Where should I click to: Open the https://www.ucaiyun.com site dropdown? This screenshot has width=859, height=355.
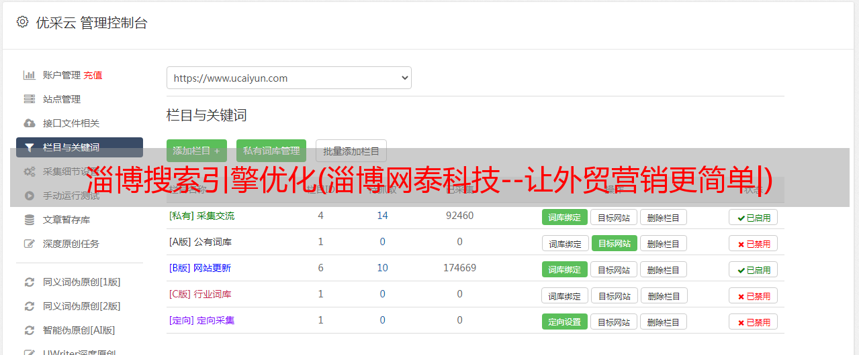click(x=289, y=78)
